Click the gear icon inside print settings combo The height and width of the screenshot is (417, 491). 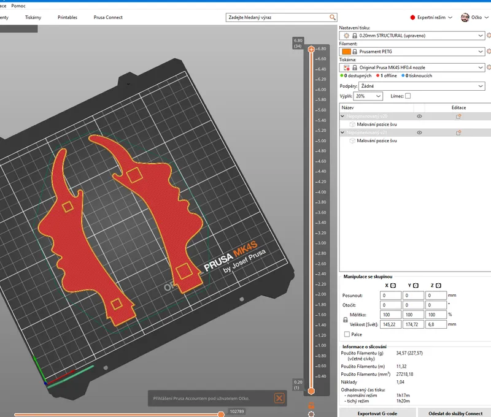(x=346, y=36)
